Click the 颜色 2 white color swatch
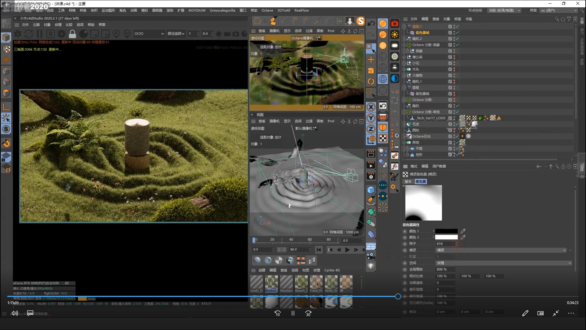586x330 pixels. 446,237
